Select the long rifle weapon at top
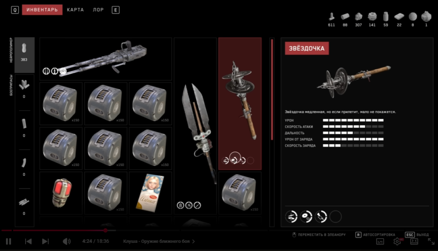This screenshot has height=251, width=438. (x=106, y=59)
